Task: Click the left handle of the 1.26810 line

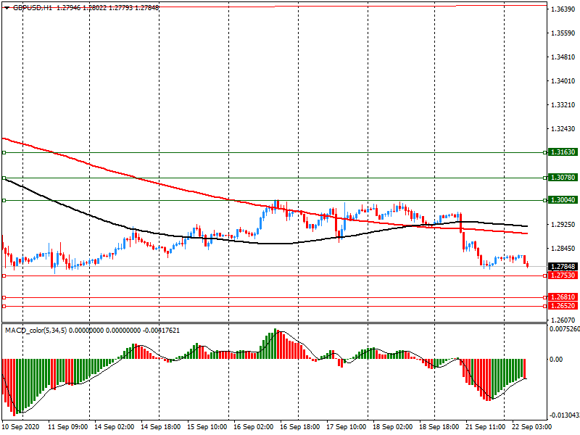Action: pyautogui.click(x=4, y=297)
